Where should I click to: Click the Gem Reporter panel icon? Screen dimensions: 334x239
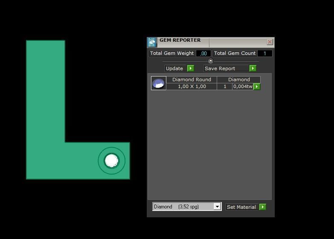coord(152,42)
